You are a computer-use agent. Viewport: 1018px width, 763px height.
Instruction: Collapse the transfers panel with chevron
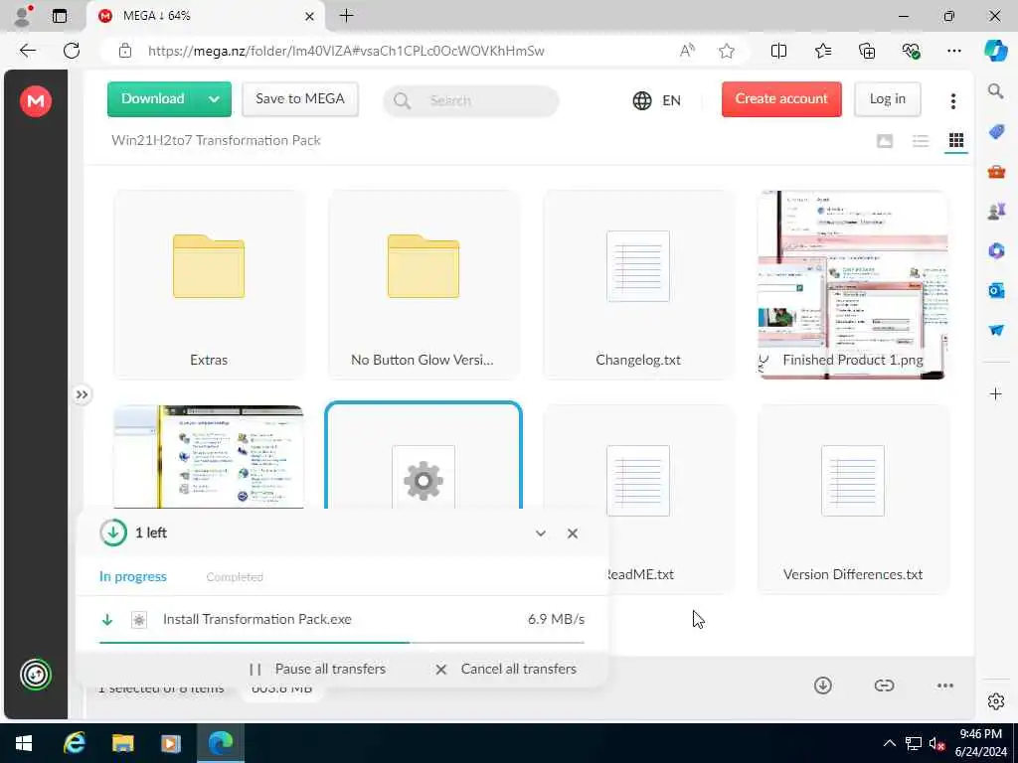540,534
